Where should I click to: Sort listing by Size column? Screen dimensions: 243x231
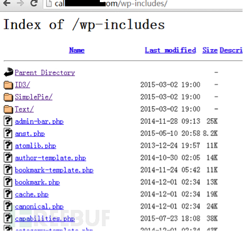tap(210, 50)
